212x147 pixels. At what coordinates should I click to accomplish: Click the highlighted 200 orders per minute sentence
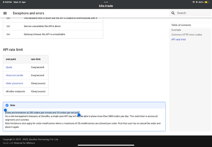42,113
